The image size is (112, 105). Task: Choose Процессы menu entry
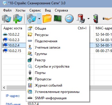pos(58,79)
